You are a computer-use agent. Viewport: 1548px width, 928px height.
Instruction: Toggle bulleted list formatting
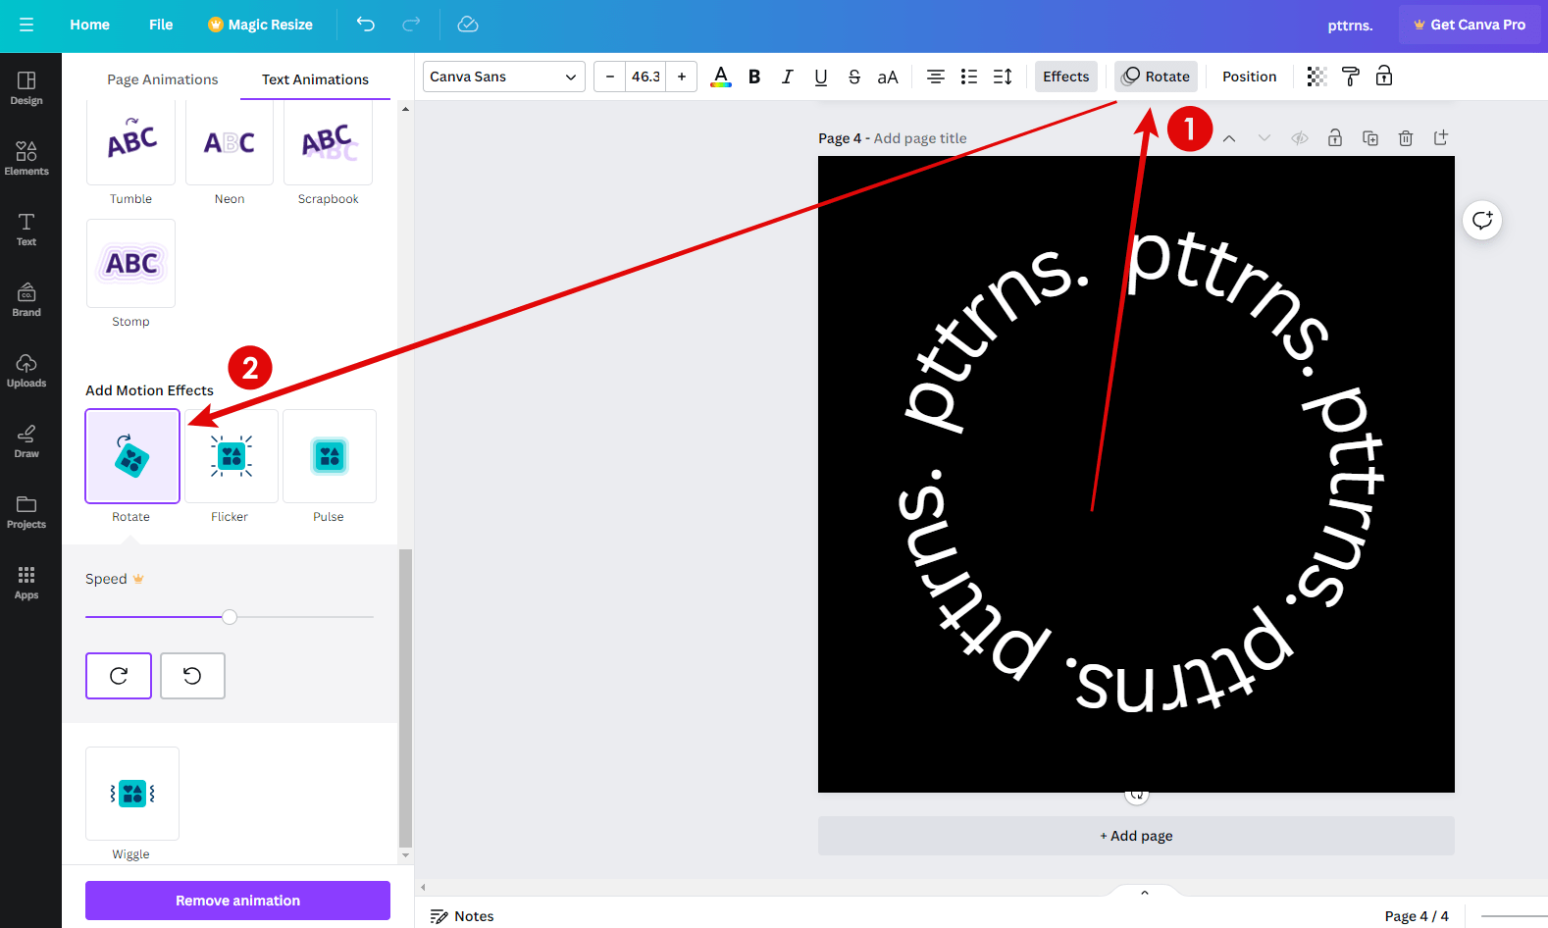pos(969,77)
